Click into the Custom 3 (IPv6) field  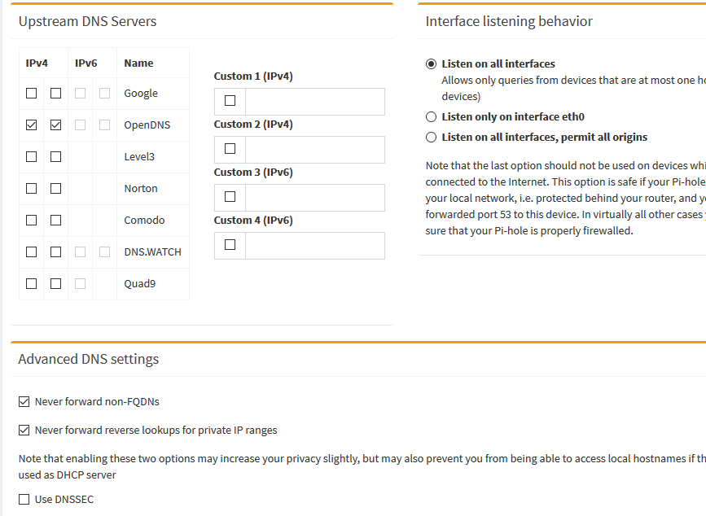click(x=315, y=198)
